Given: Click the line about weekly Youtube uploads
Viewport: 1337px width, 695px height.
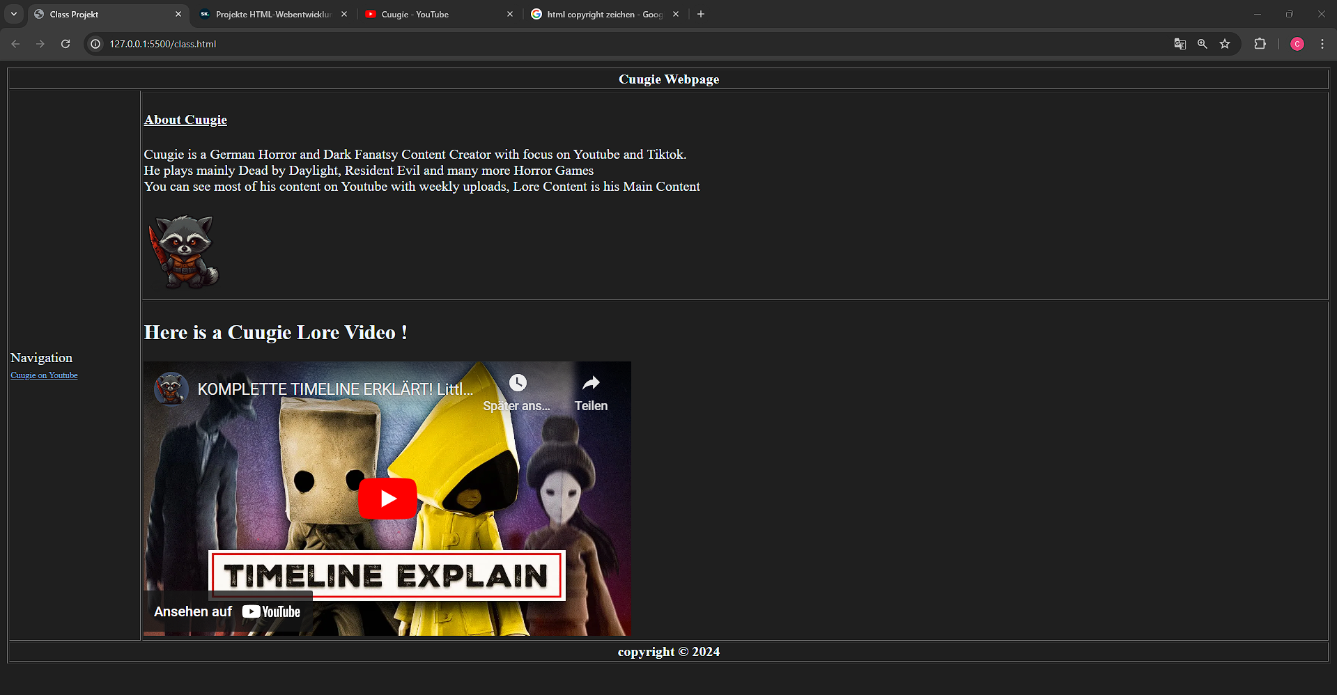Looking at the screenshot, I should pyautogui.click(x=422, y=187).
